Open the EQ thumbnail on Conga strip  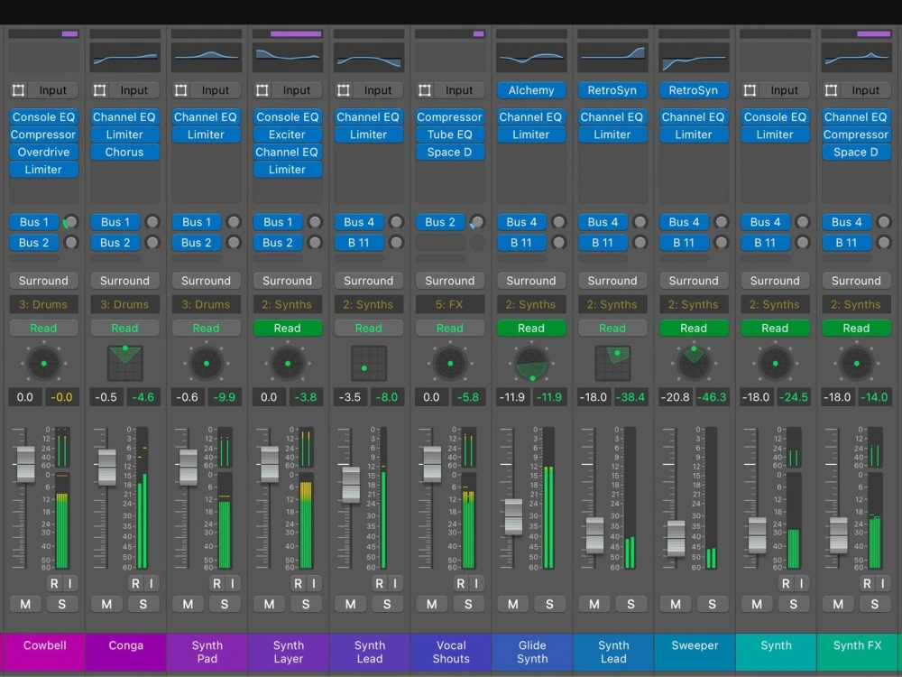(124, 57)
